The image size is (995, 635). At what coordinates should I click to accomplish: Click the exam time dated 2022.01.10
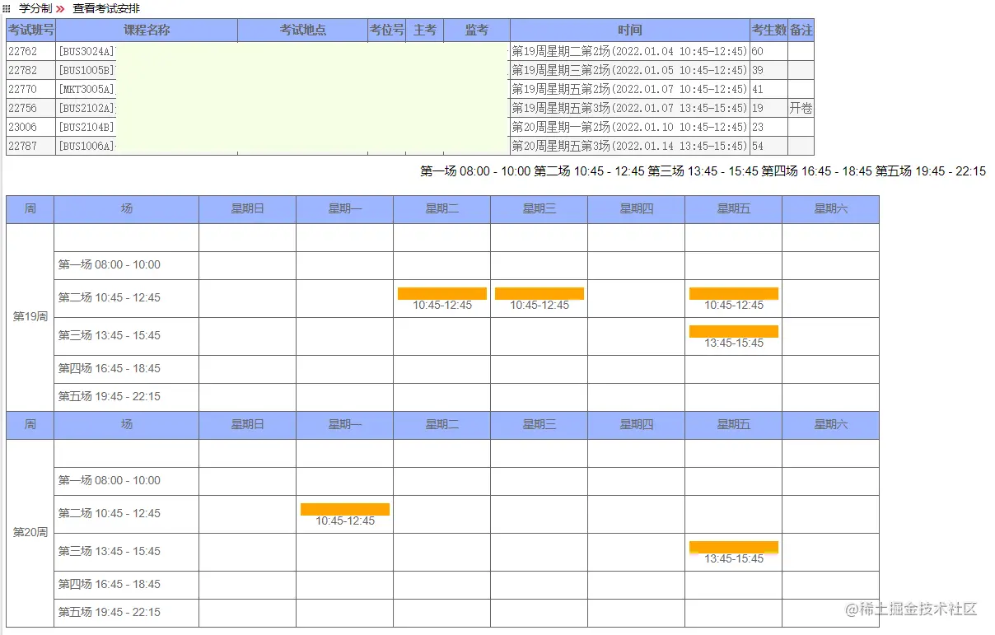coord(630,127)
